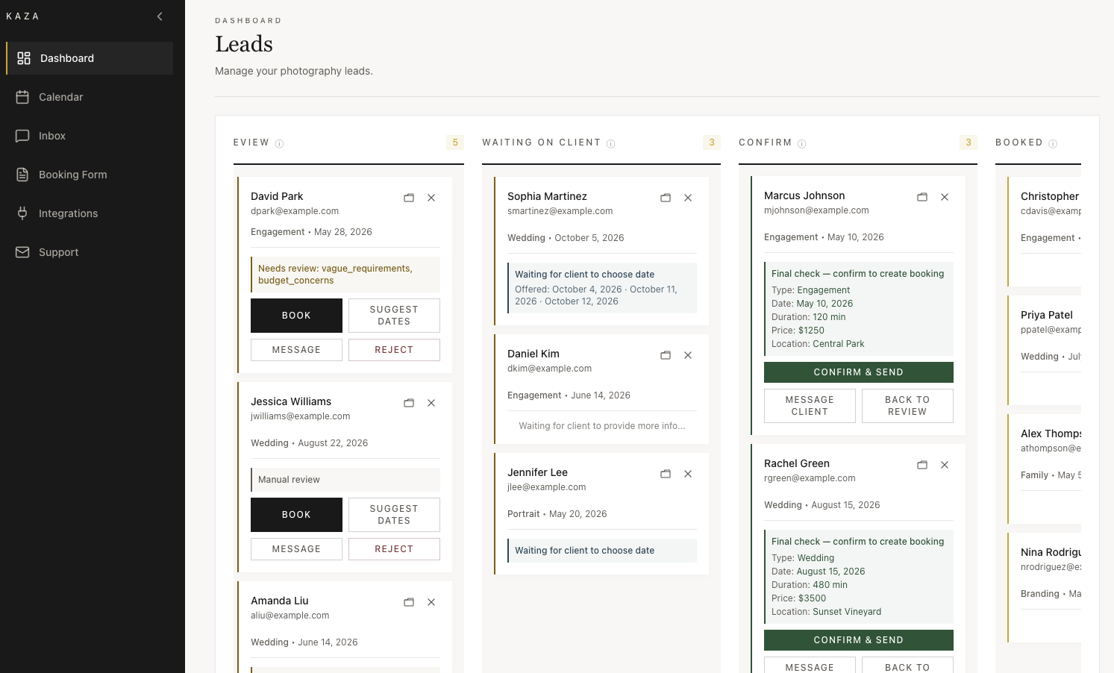Open the Christopher booked lead card
This screenshot has width=1114, height=673.
pos(1045,231)
